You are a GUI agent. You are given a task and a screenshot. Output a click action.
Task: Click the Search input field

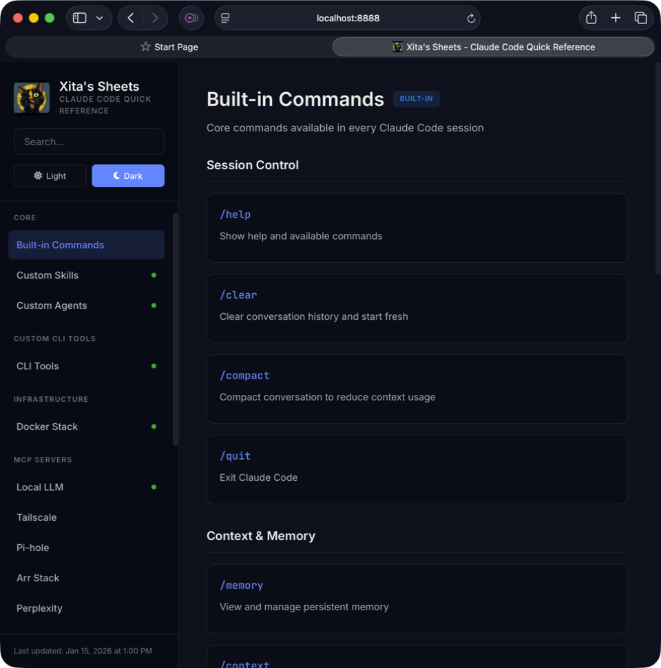(89, 142)
